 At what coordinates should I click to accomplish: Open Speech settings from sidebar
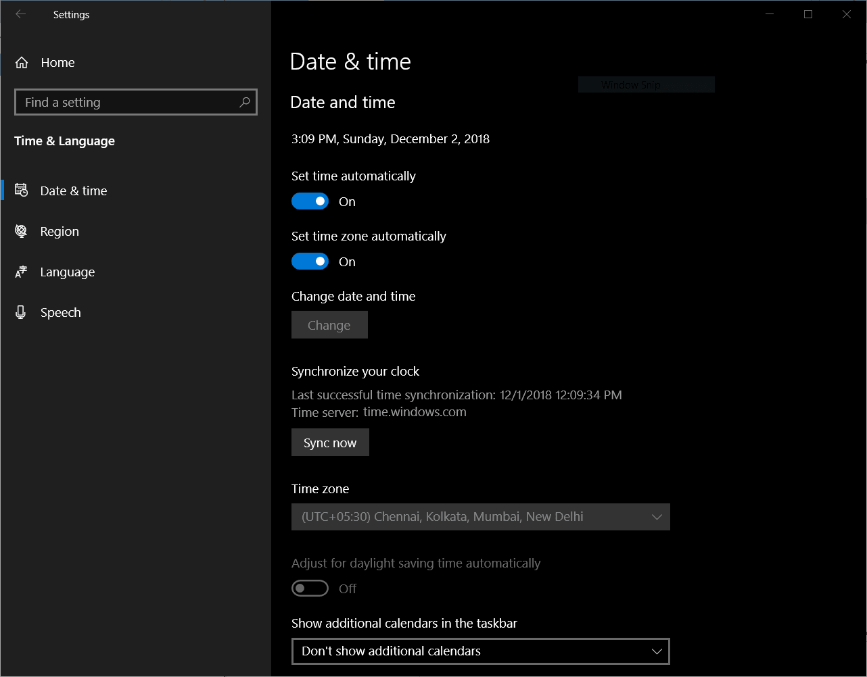(61, 312)
